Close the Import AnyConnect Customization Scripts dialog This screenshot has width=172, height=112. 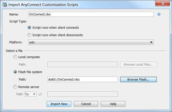[162, 3]
